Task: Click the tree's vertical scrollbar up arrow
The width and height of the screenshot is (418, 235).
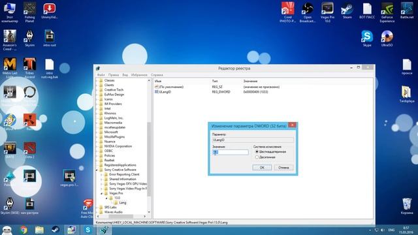Action: (x=149, y=80)
